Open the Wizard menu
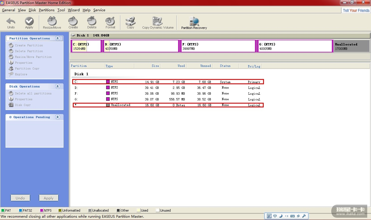The image size is (371, 220). click(74, 10)
